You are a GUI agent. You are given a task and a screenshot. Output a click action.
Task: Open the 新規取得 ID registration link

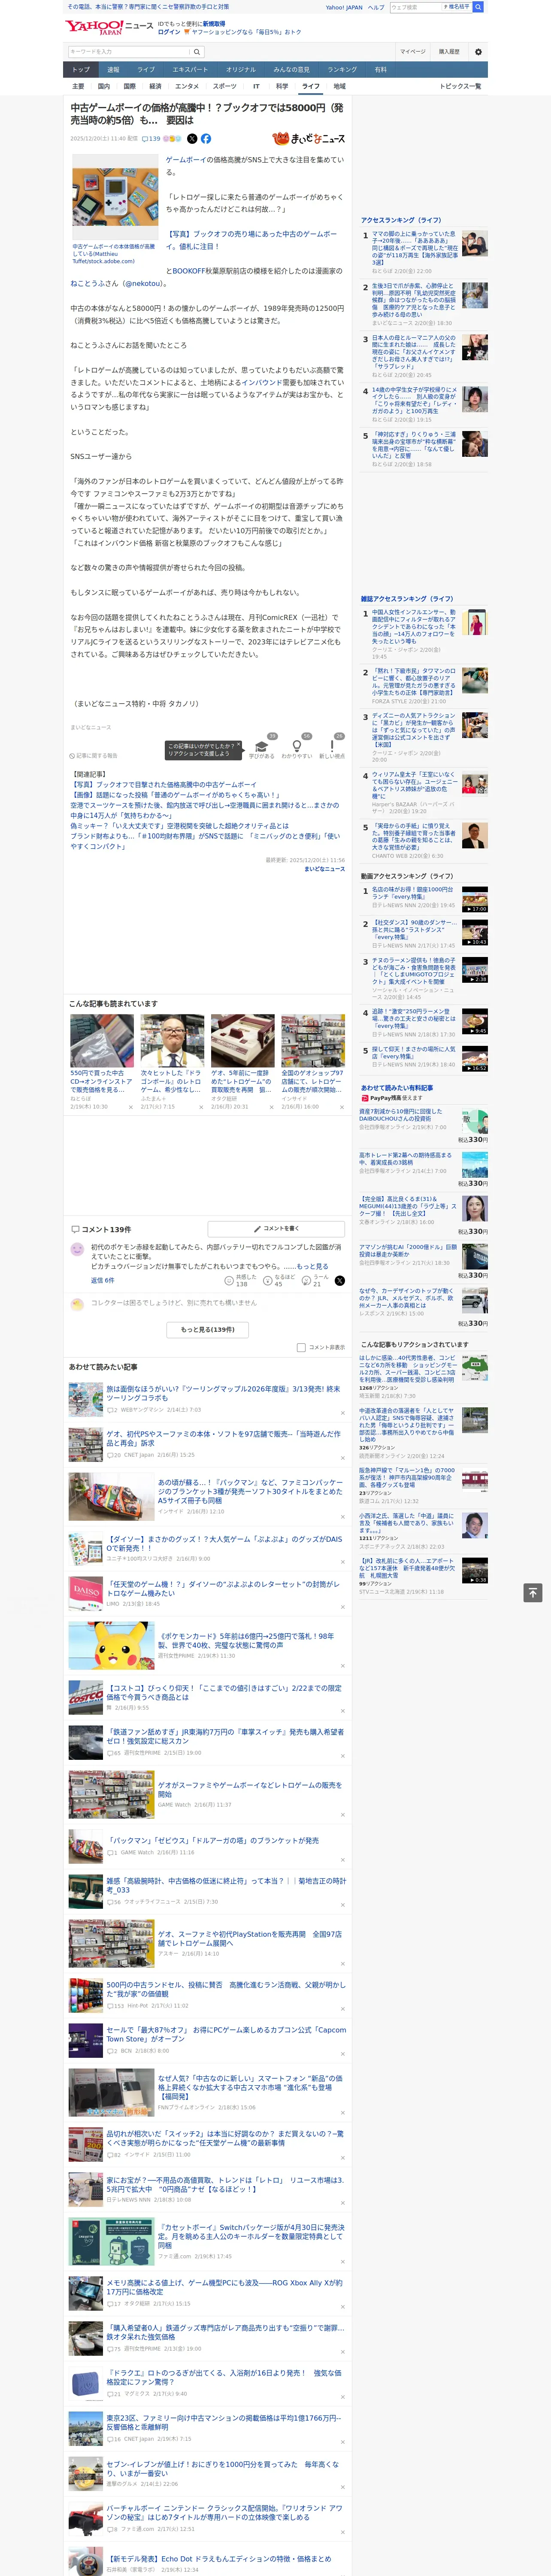pos(214,23)
